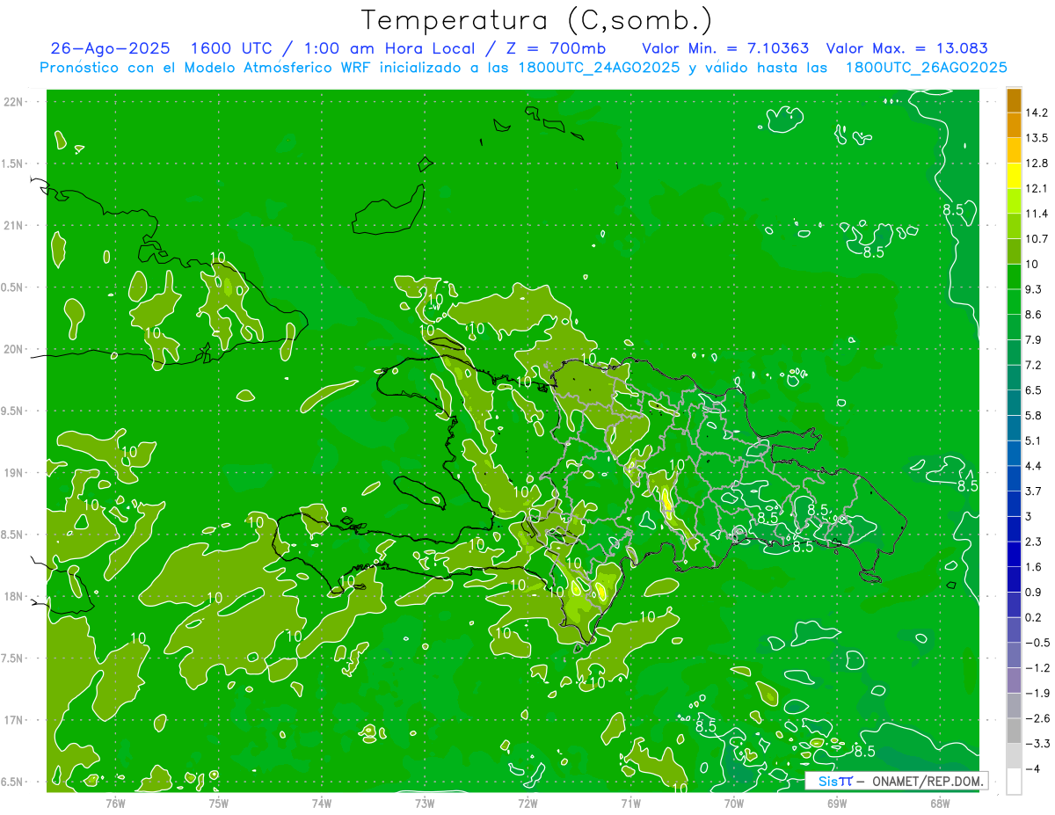Click the "73W" longitude axis label
The width and height of the screenshot is (1055, 815).
tap(425, 803)
